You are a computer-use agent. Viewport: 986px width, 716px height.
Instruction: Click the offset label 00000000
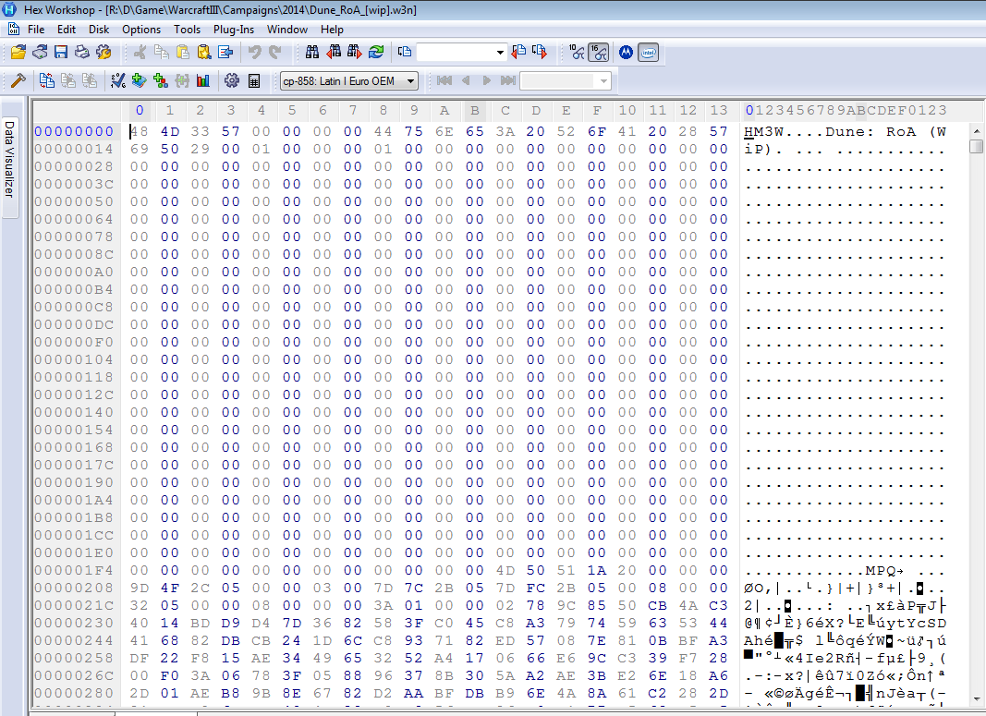coord(74,131)
